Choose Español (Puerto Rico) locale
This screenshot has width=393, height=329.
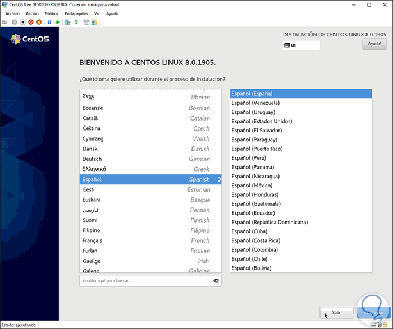click(x=301, y=149)
